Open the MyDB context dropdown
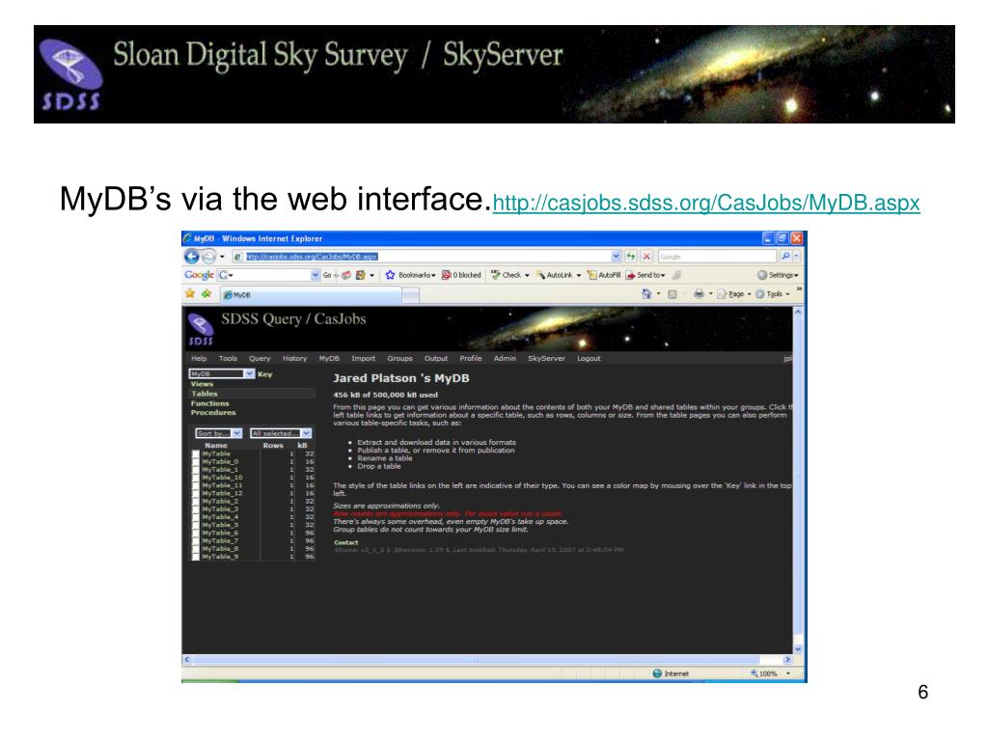The image size is (988, 741). (222, 373)
